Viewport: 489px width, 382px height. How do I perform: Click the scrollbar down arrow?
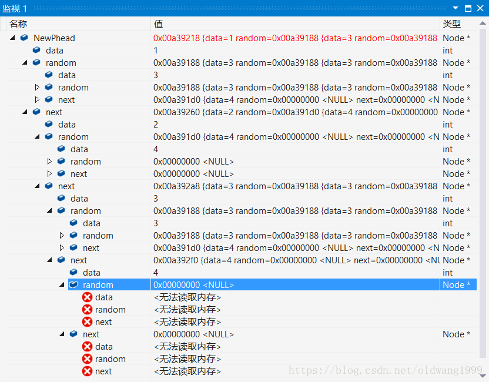483,376
